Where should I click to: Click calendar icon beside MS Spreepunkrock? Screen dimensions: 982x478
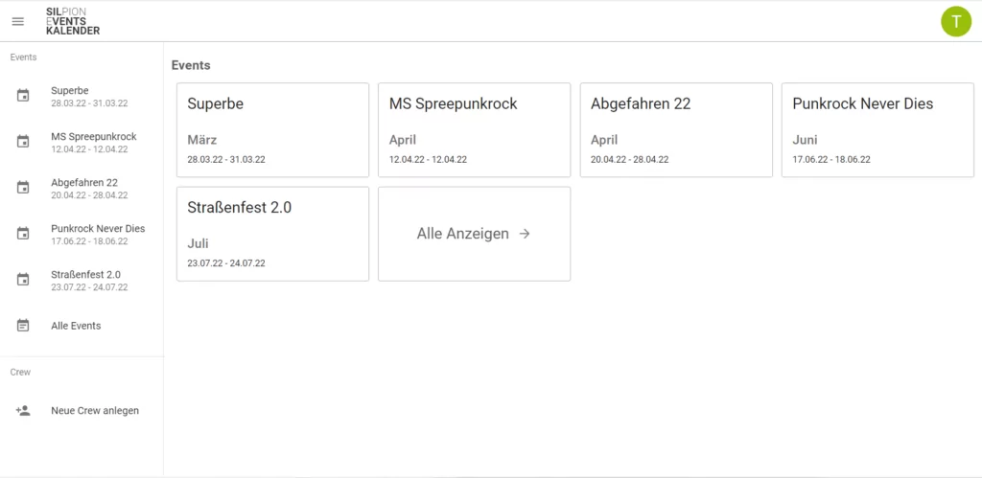point(23,142)
